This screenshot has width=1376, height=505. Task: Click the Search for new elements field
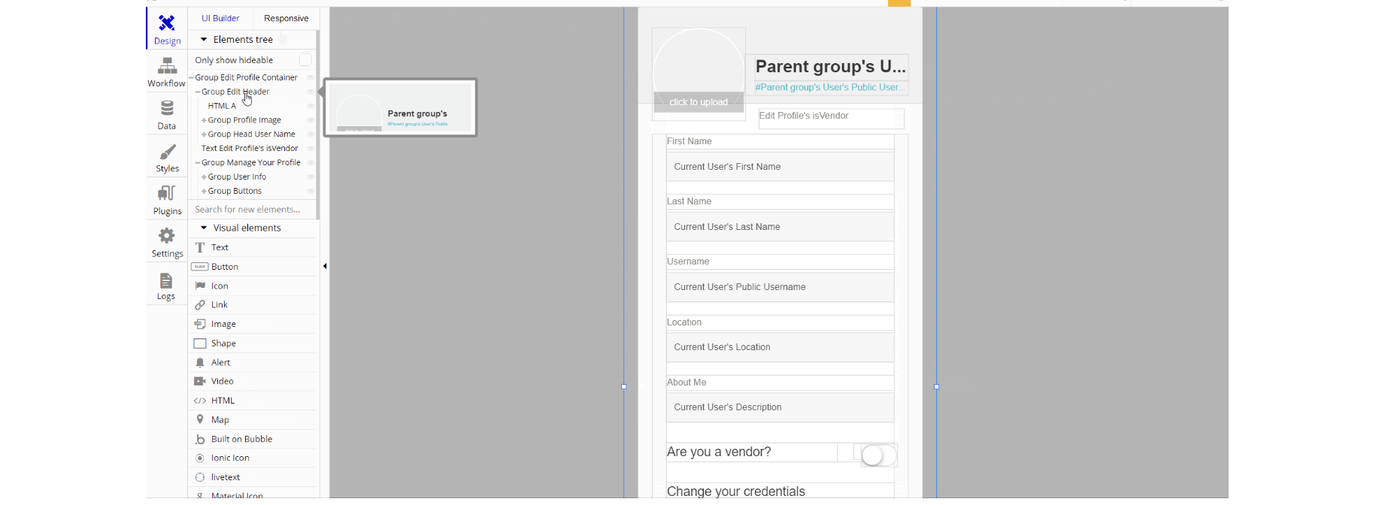251,210
